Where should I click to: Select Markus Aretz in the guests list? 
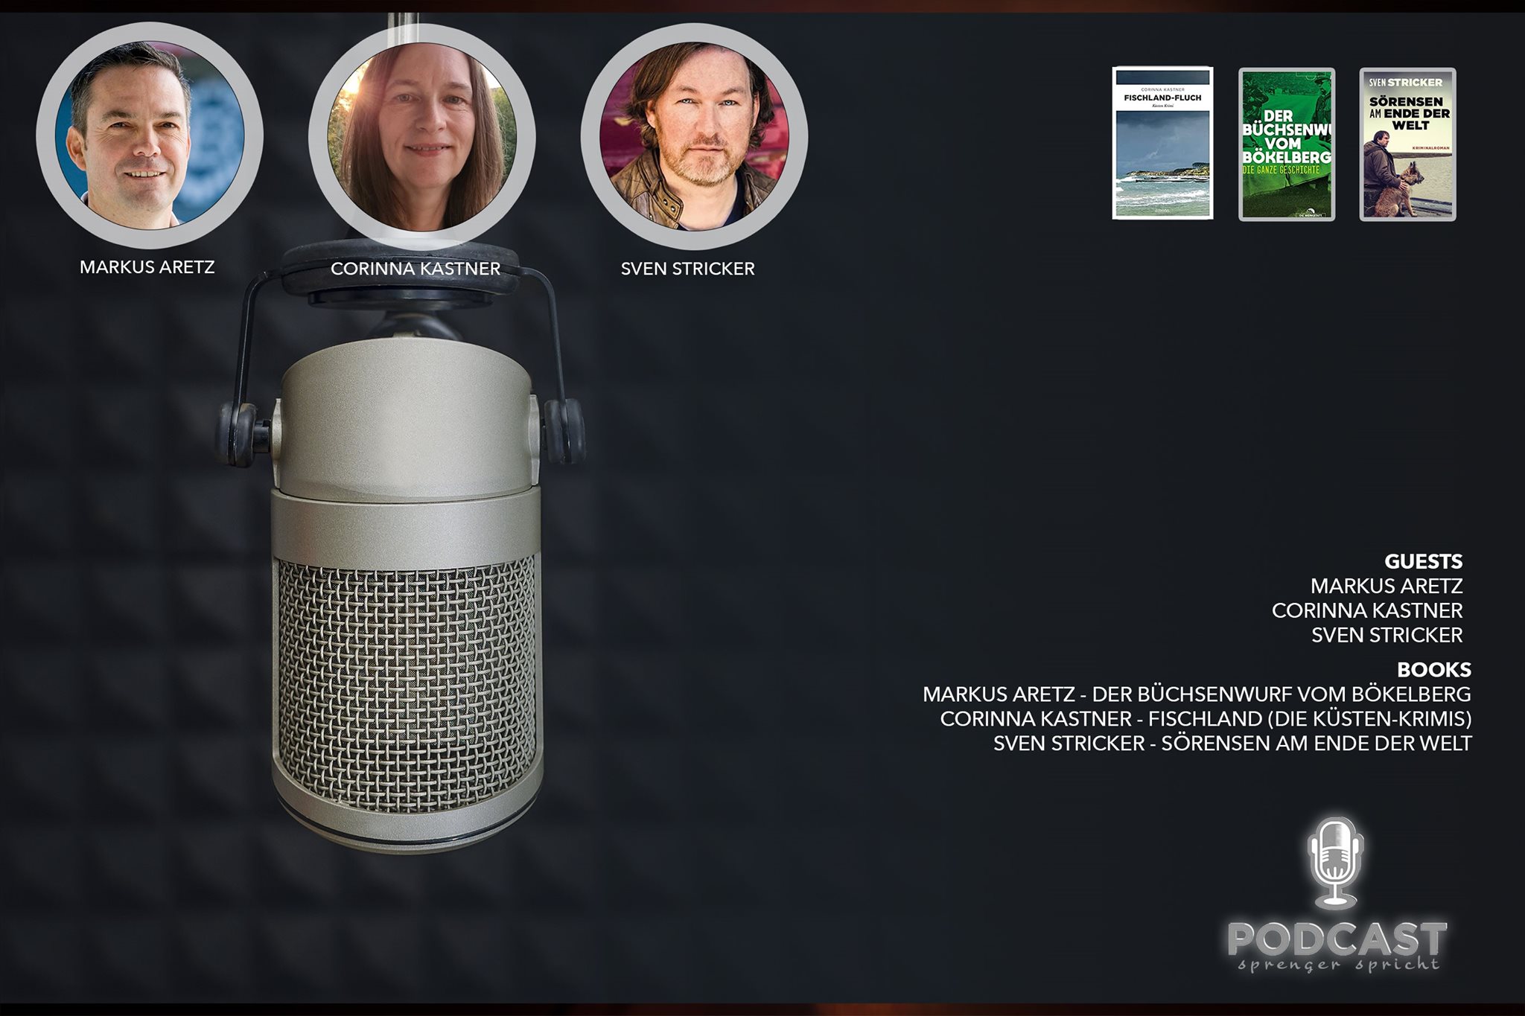1386,586
